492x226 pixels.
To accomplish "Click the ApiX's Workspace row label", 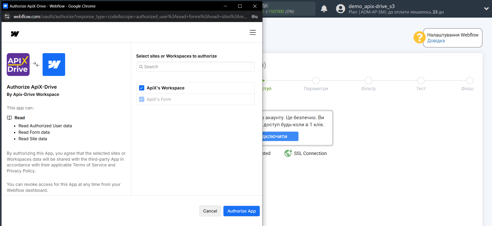I will pyautogui.click(x=166, y=88).
